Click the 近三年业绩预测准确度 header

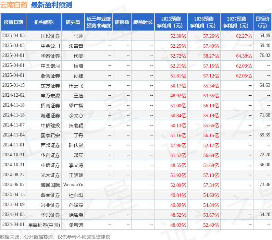[99, 22]
